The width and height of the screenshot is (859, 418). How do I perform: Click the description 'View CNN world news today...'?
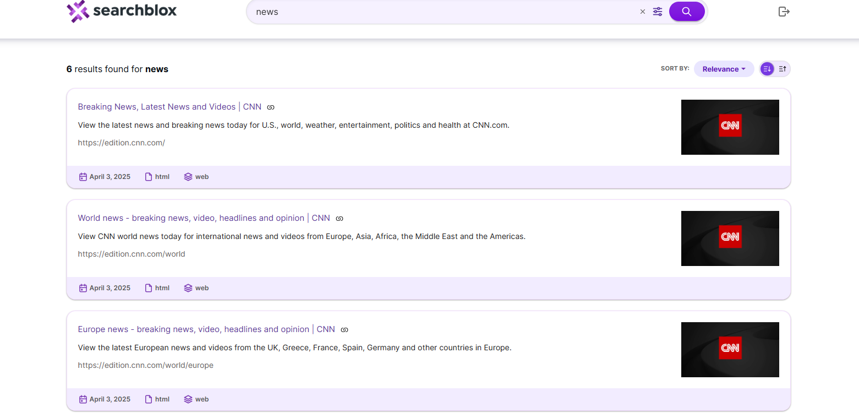pos(302,236)
